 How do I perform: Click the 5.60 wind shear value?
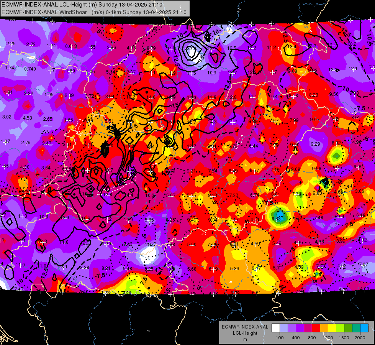pyautogui.click(x=192, y=245)
